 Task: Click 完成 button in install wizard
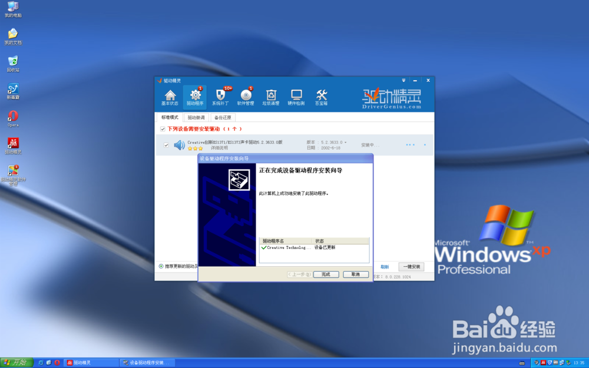point(326,274)
